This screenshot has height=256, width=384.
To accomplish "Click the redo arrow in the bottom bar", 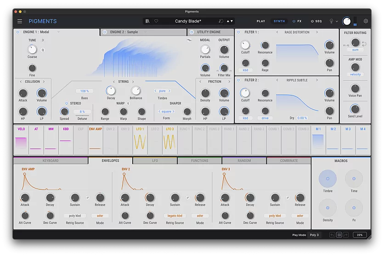I will (x=345, y=235).
